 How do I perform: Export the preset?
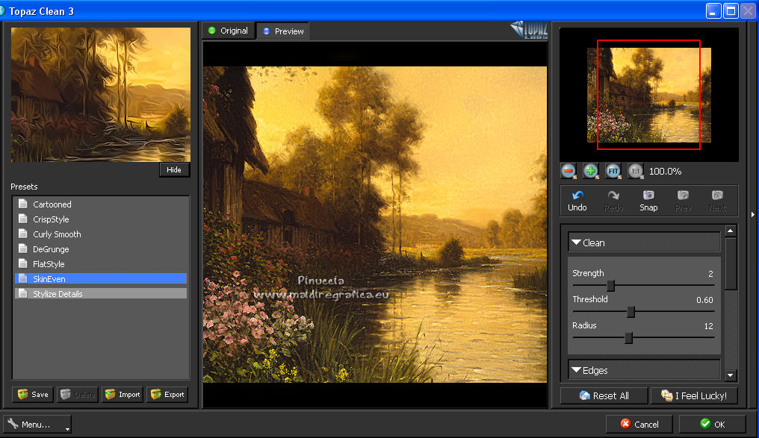167,395
